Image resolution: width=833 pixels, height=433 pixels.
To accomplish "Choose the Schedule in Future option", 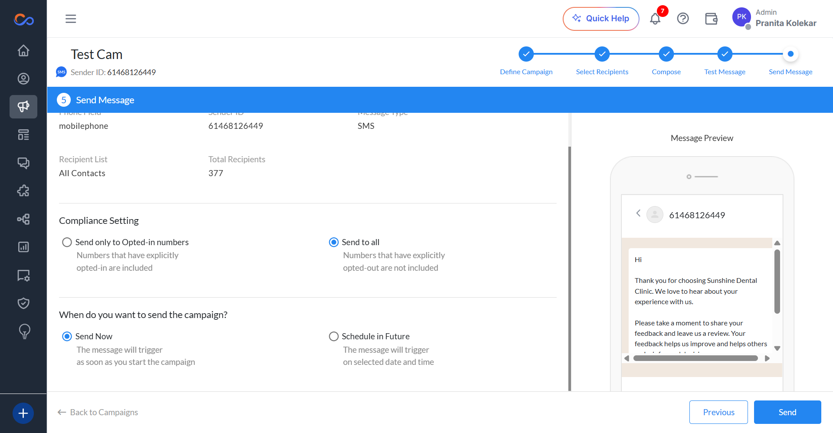I will click(334, 336).
